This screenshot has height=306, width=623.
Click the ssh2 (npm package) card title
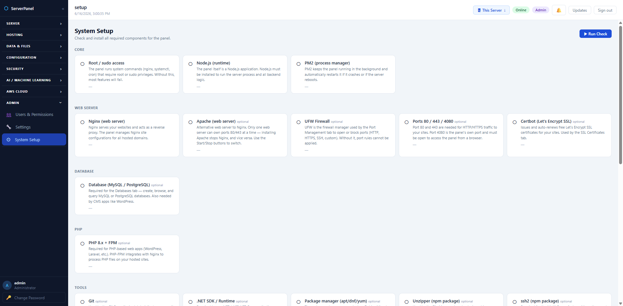coord(540,301)
